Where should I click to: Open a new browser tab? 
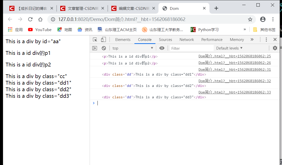[216, 8]
